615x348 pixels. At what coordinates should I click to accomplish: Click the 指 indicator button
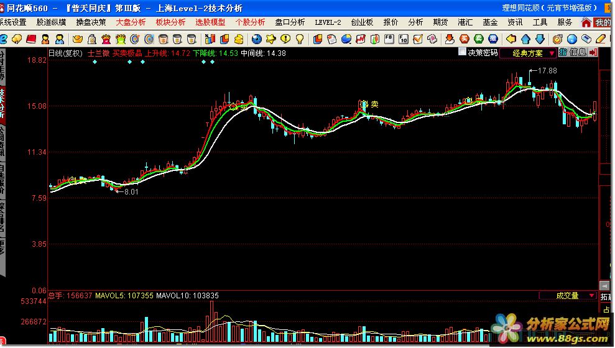[x=563, y=52]
